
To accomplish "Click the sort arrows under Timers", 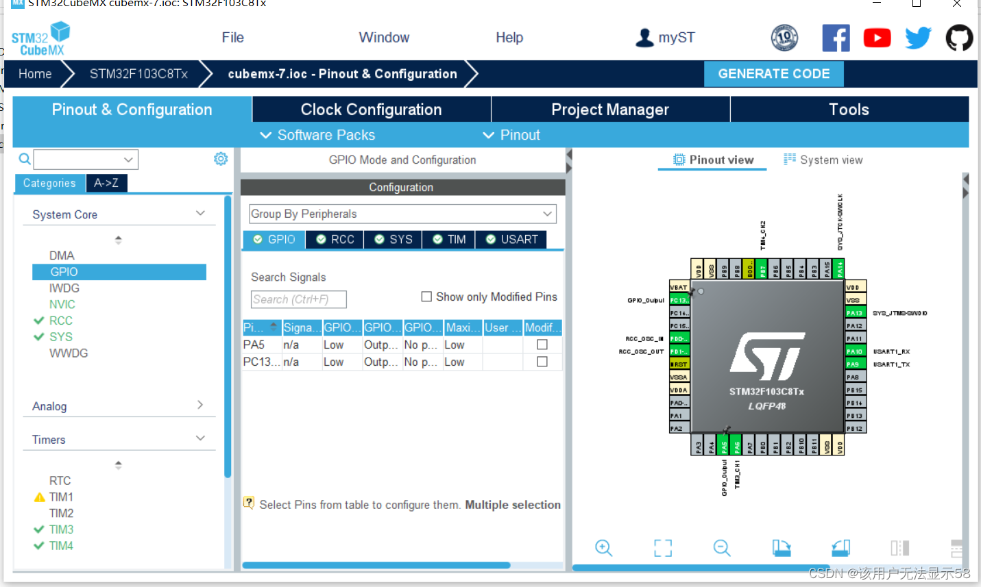I will coord(118,464).
